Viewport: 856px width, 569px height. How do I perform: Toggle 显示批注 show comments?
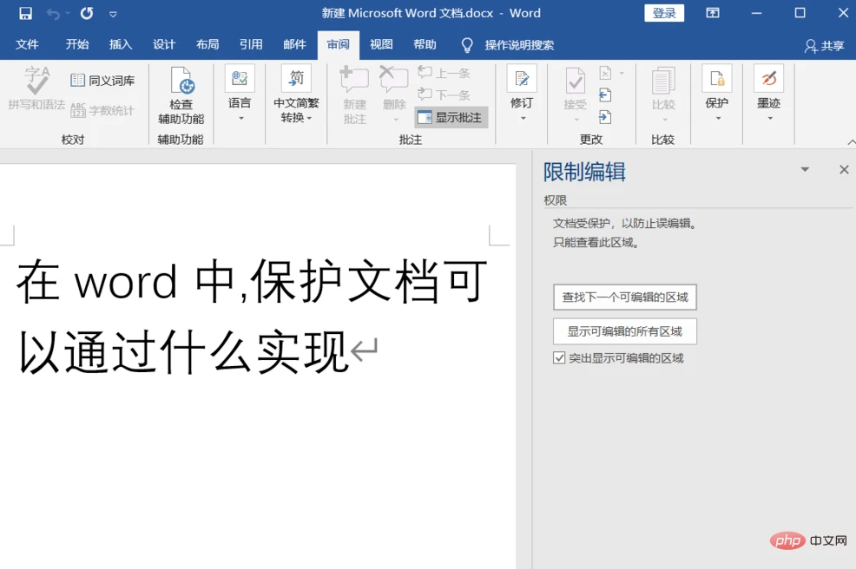451,117
